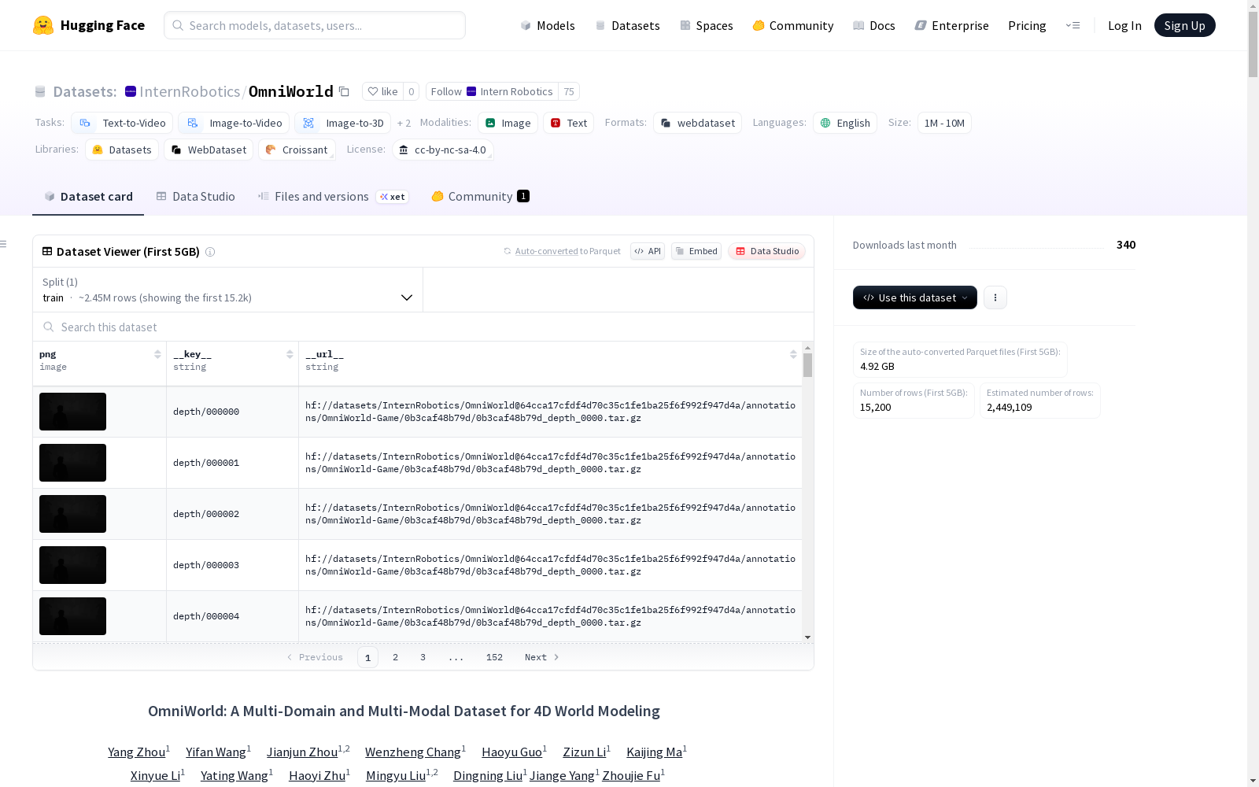Viewport: 1259px width, 787px height.
Task: Expand the left sidebar toggle icon
Action: click(4, 244)
